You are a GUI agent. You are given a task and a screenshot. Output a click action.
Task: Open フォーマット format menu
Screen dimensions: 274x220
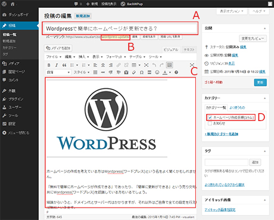pyautogui.click(x=116, y=57)
